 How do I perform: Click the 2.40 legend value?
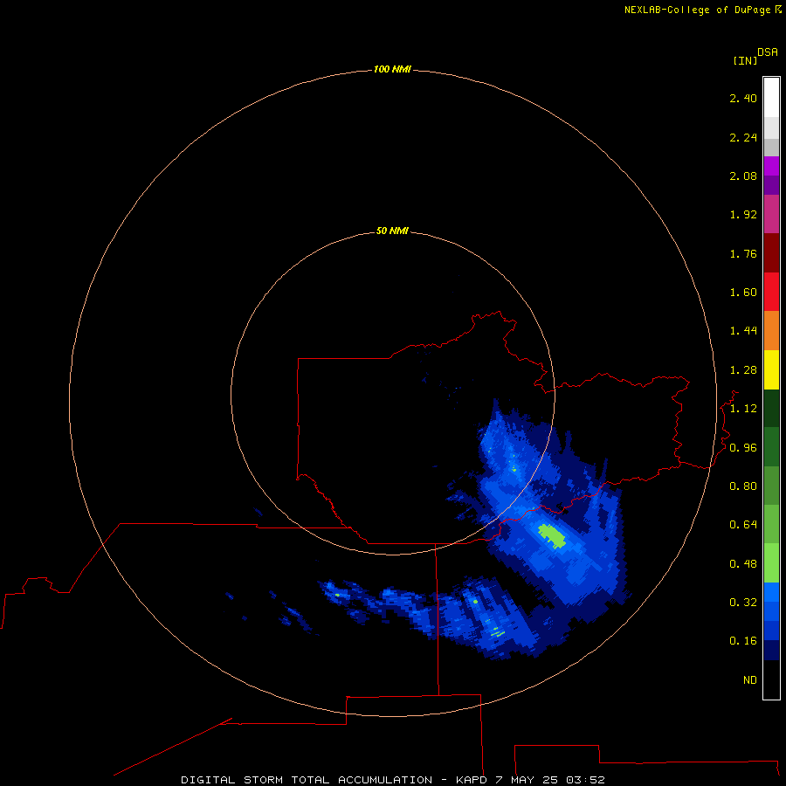(743, 98)
